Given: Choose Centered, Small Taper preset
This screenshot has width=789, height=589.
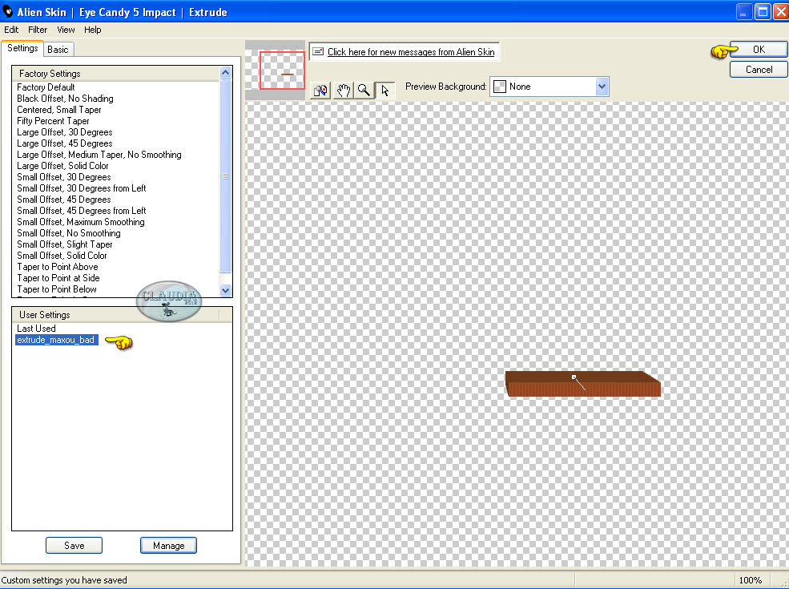Looking at the screenshot, I should (58, 110).
